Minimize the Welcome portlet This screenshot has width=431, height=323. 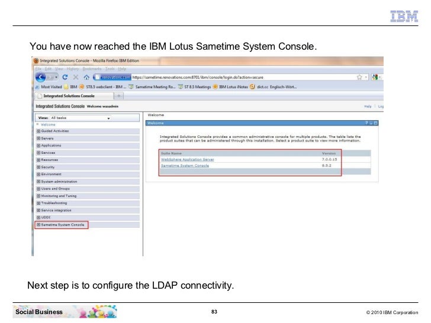coord(371,123)
